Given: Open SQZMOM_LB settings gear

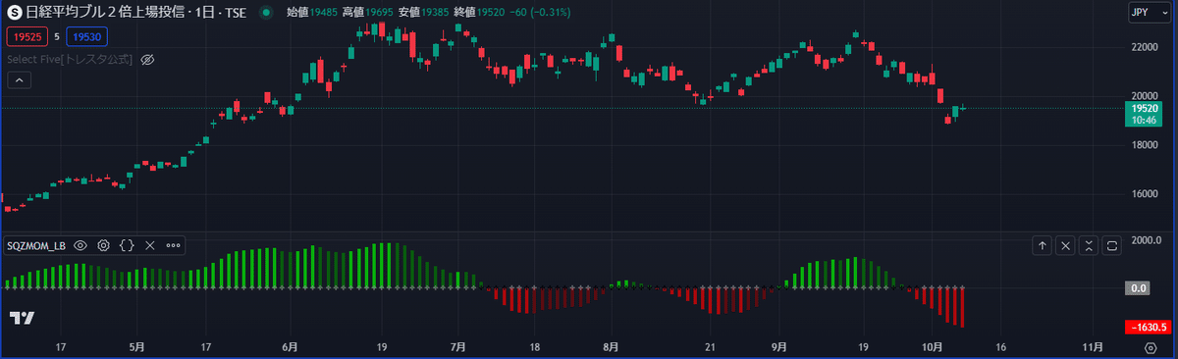Looking at the screenshot, I should (103, 245).
